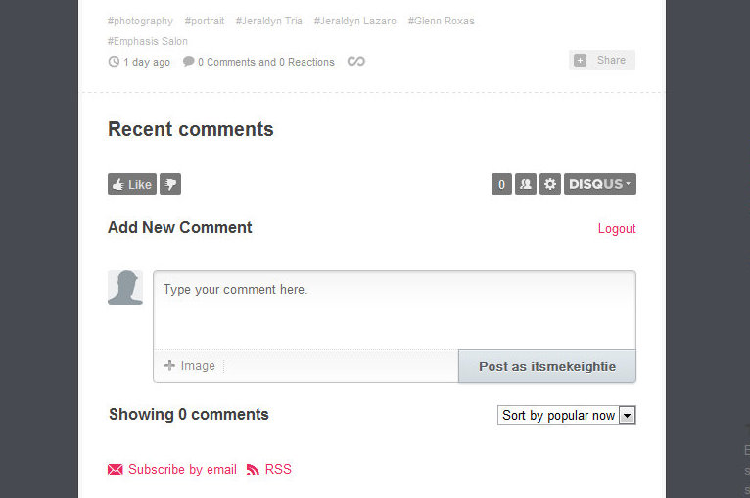Post comment as itsmekeightie
Viewport: 750px width, 498px height.
547,366
